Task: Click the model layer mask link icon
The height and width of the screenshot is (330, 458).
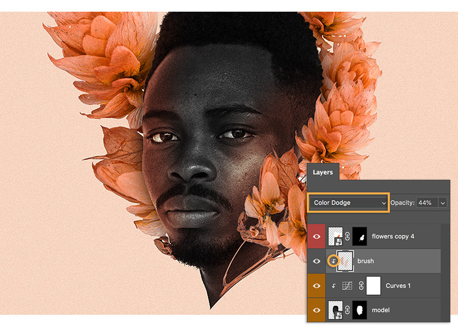Action: [347, 310]
